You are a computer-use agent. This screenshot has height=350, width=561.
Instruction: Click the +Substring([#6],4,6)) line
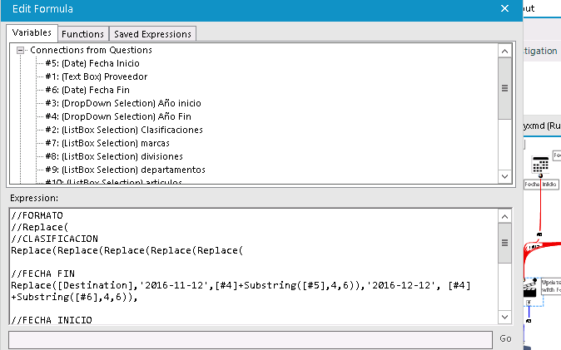pyautogui.click(x=74, y=297)
